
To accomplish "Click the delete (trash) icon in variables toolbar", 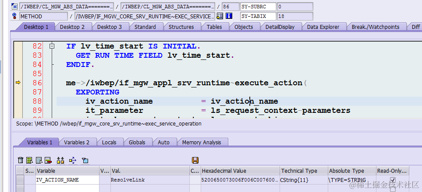I will 21,161.
